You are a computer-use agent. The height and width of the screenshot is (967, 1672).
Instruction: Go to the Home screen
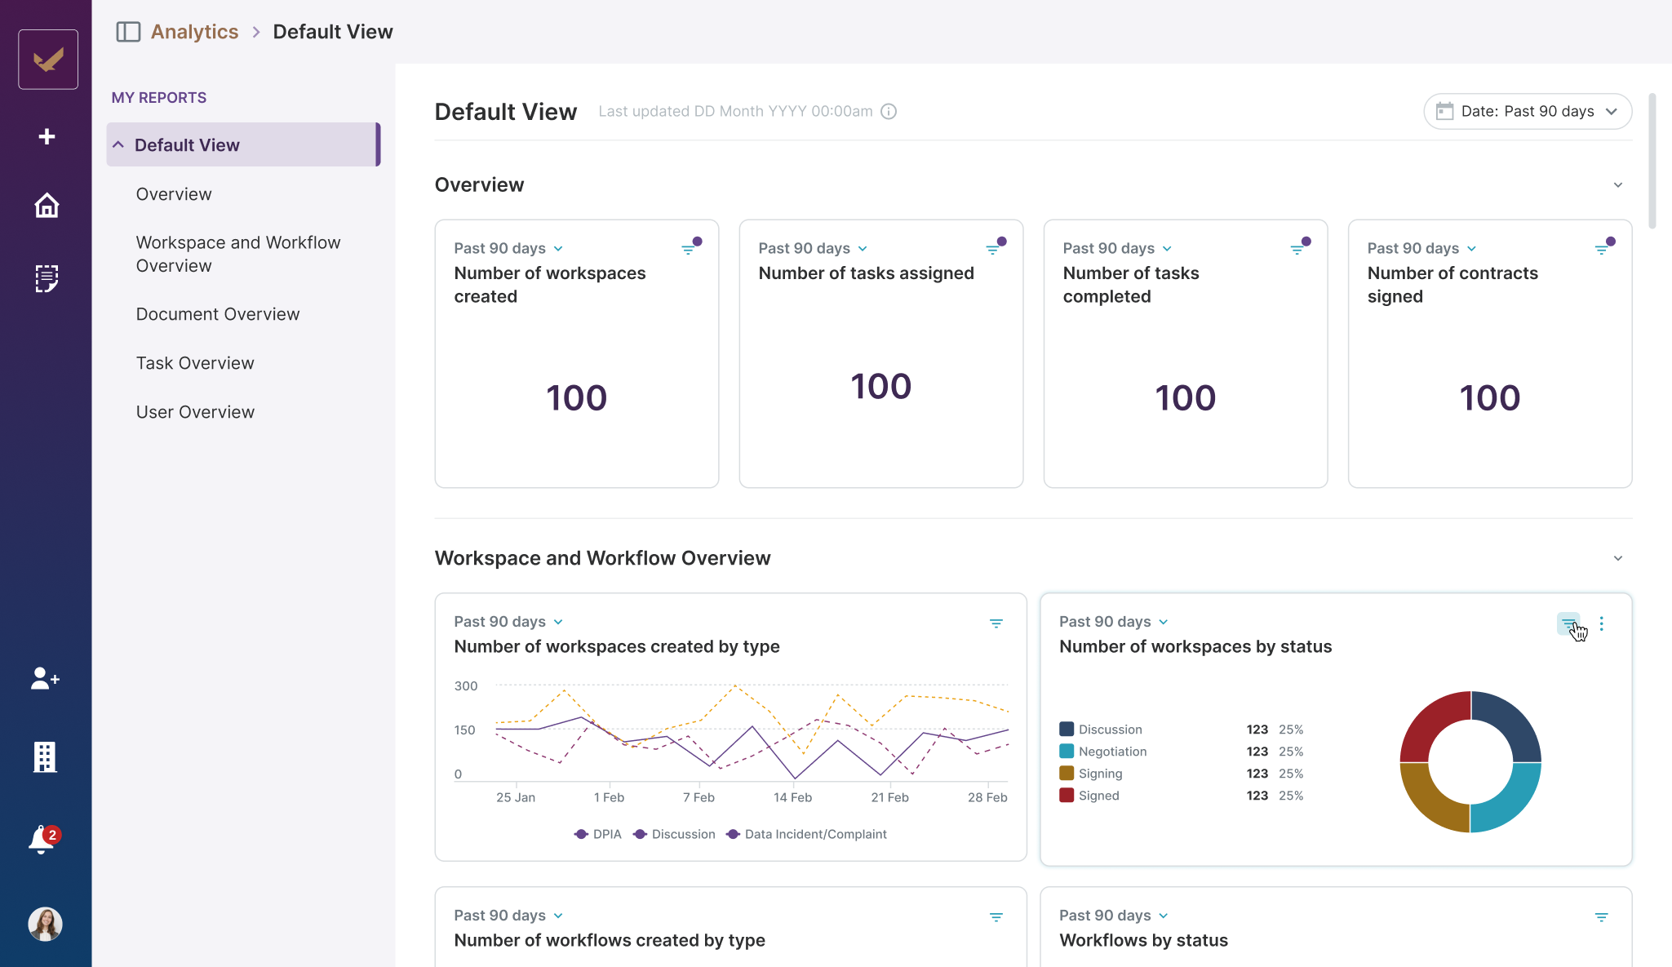tap(47, 206)
